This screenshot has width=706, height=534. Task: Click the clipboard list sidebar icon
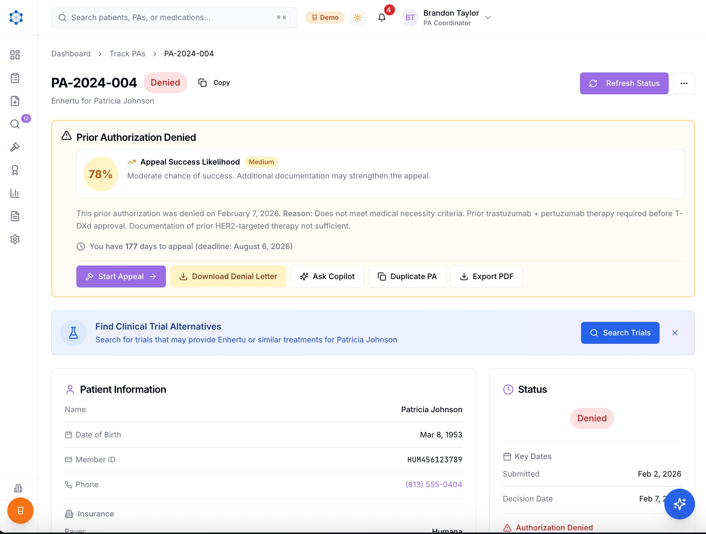[15, 78]
